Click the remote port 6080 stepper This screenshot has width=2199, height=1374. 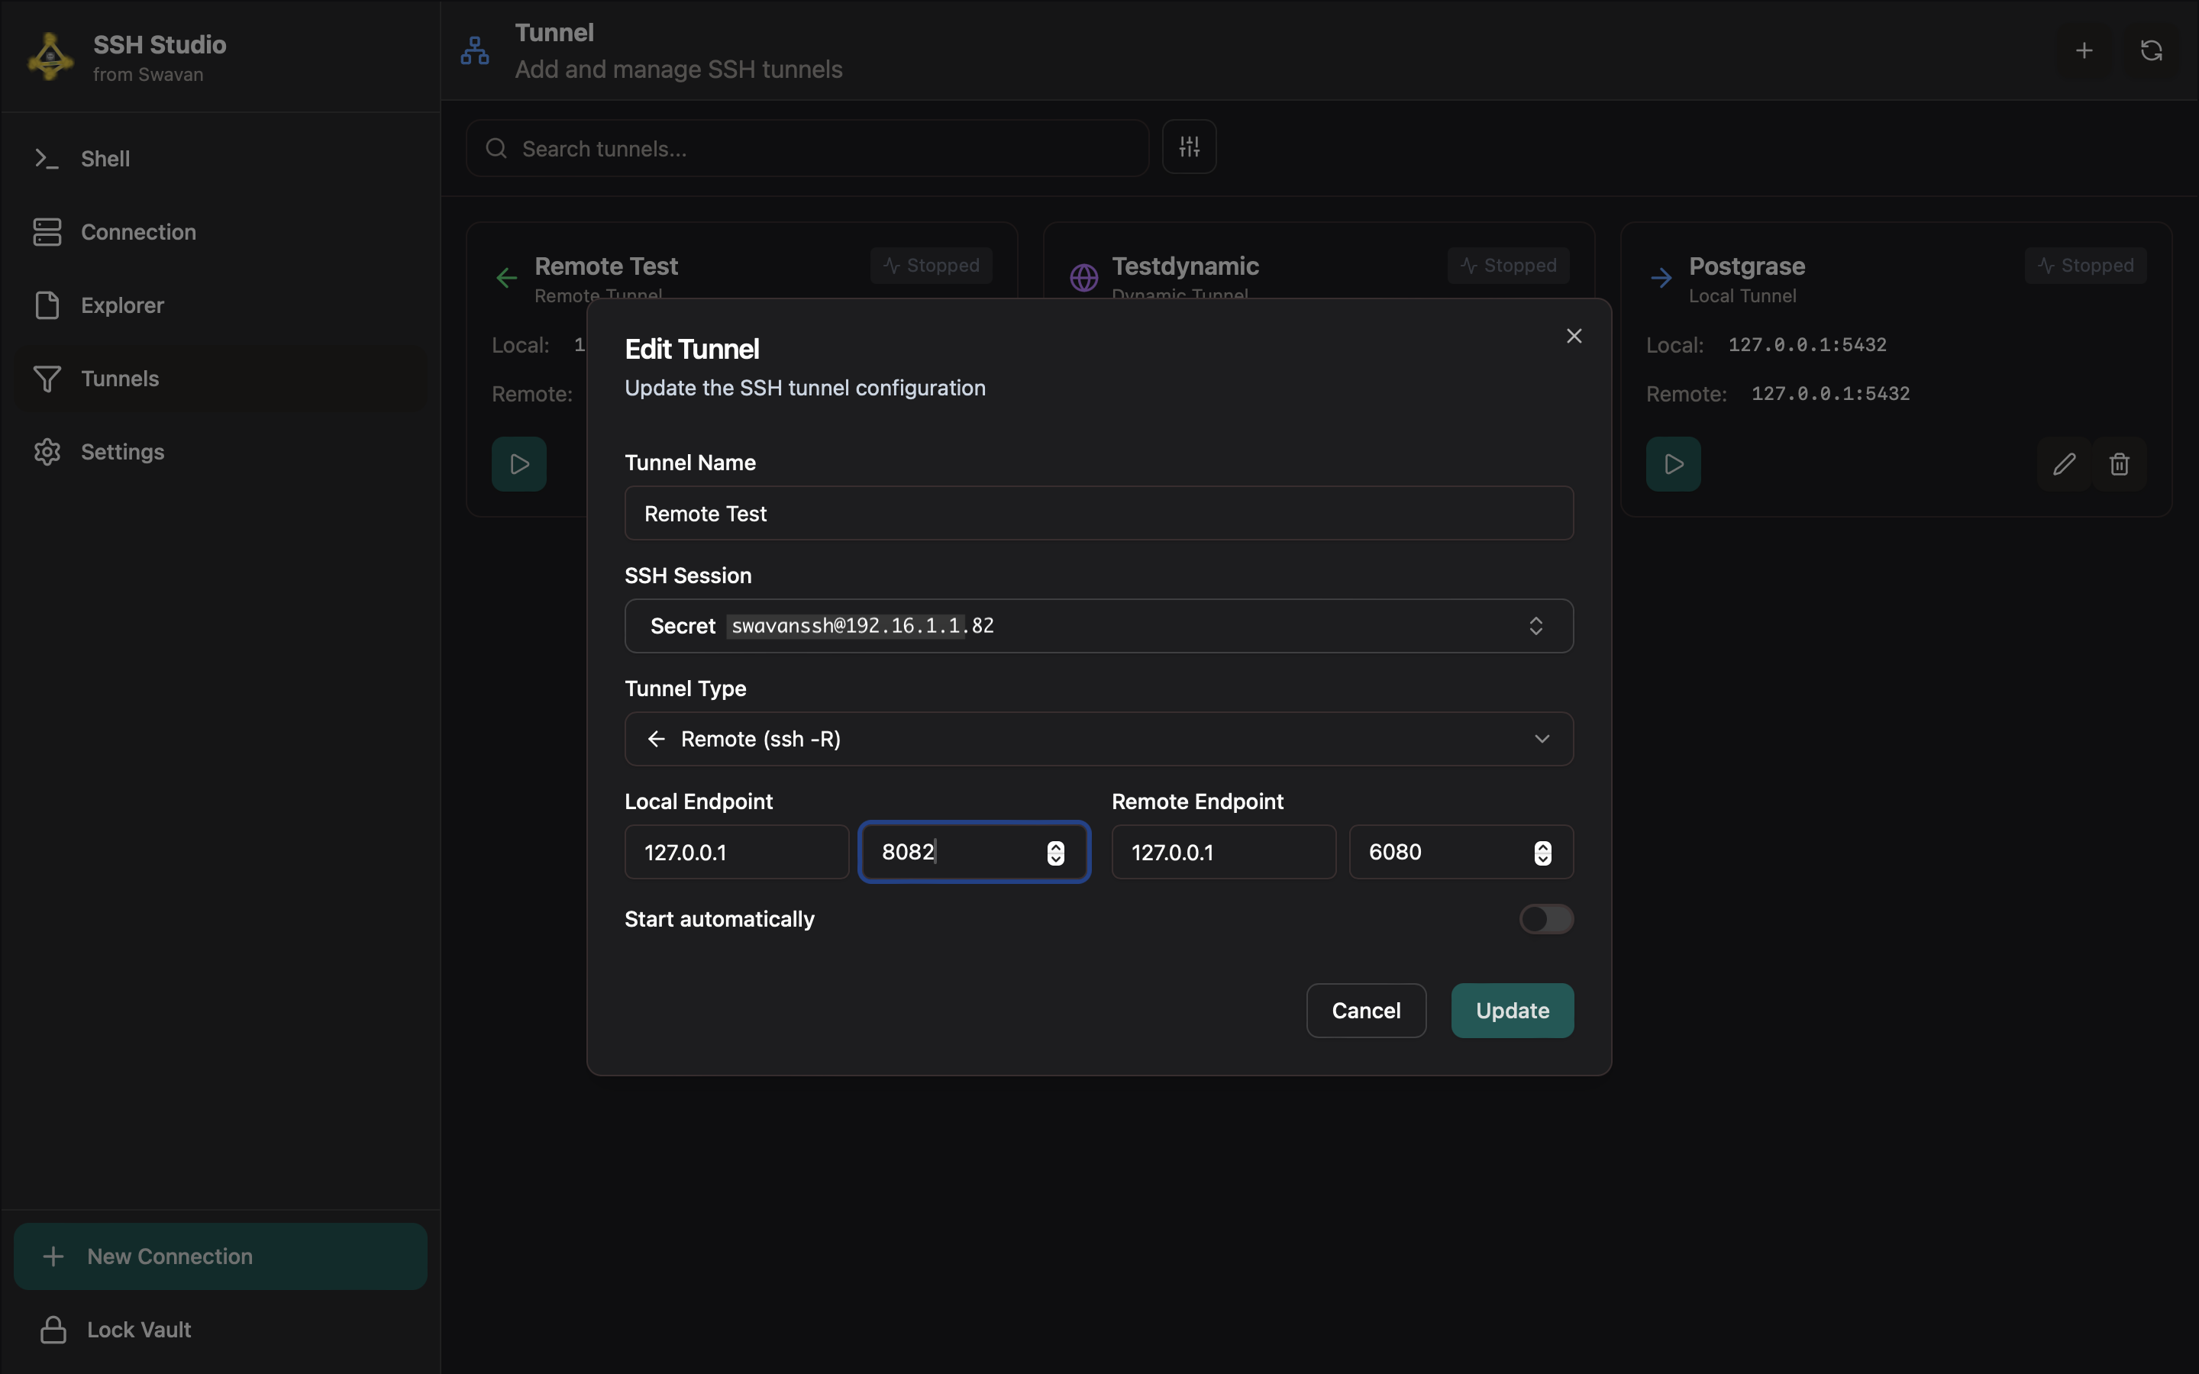point(1542,853)
